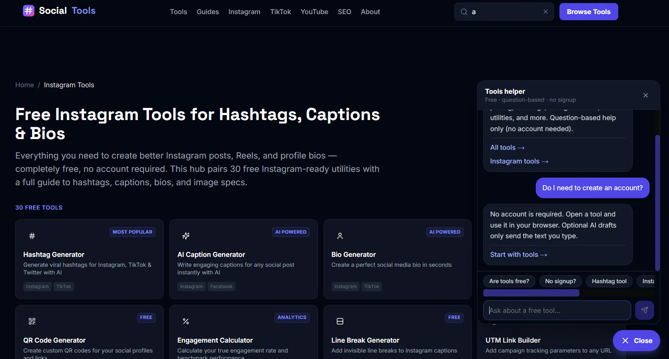Open the QR Code Generator card title

pos(55,340)
